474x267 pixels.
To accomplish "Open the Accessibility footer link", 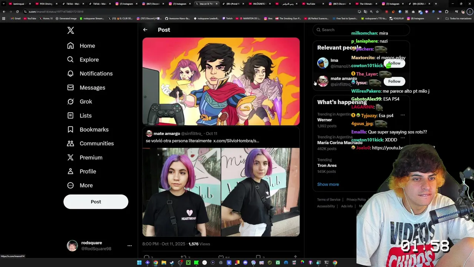I will pos(326,206).
